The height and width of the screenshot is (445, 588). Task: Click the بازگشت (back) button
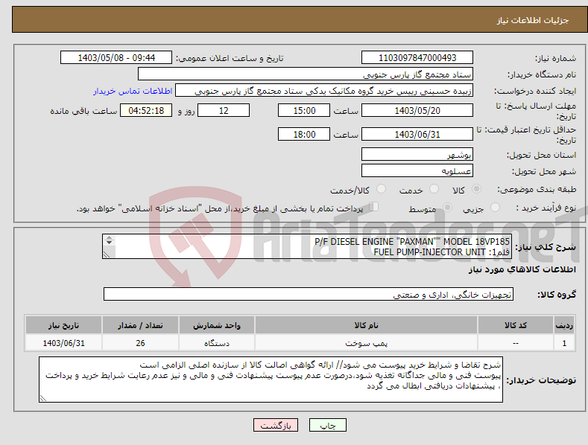coord(276,425)
